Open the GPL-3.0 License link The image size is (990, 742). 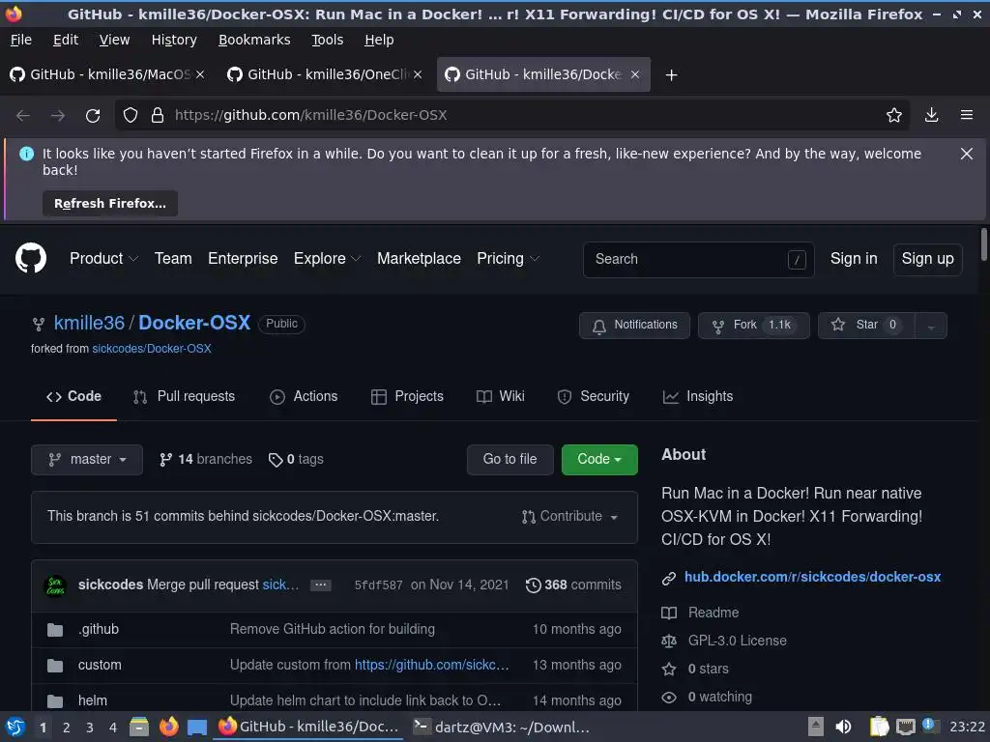pyautogui.click(x=738, y=642)
